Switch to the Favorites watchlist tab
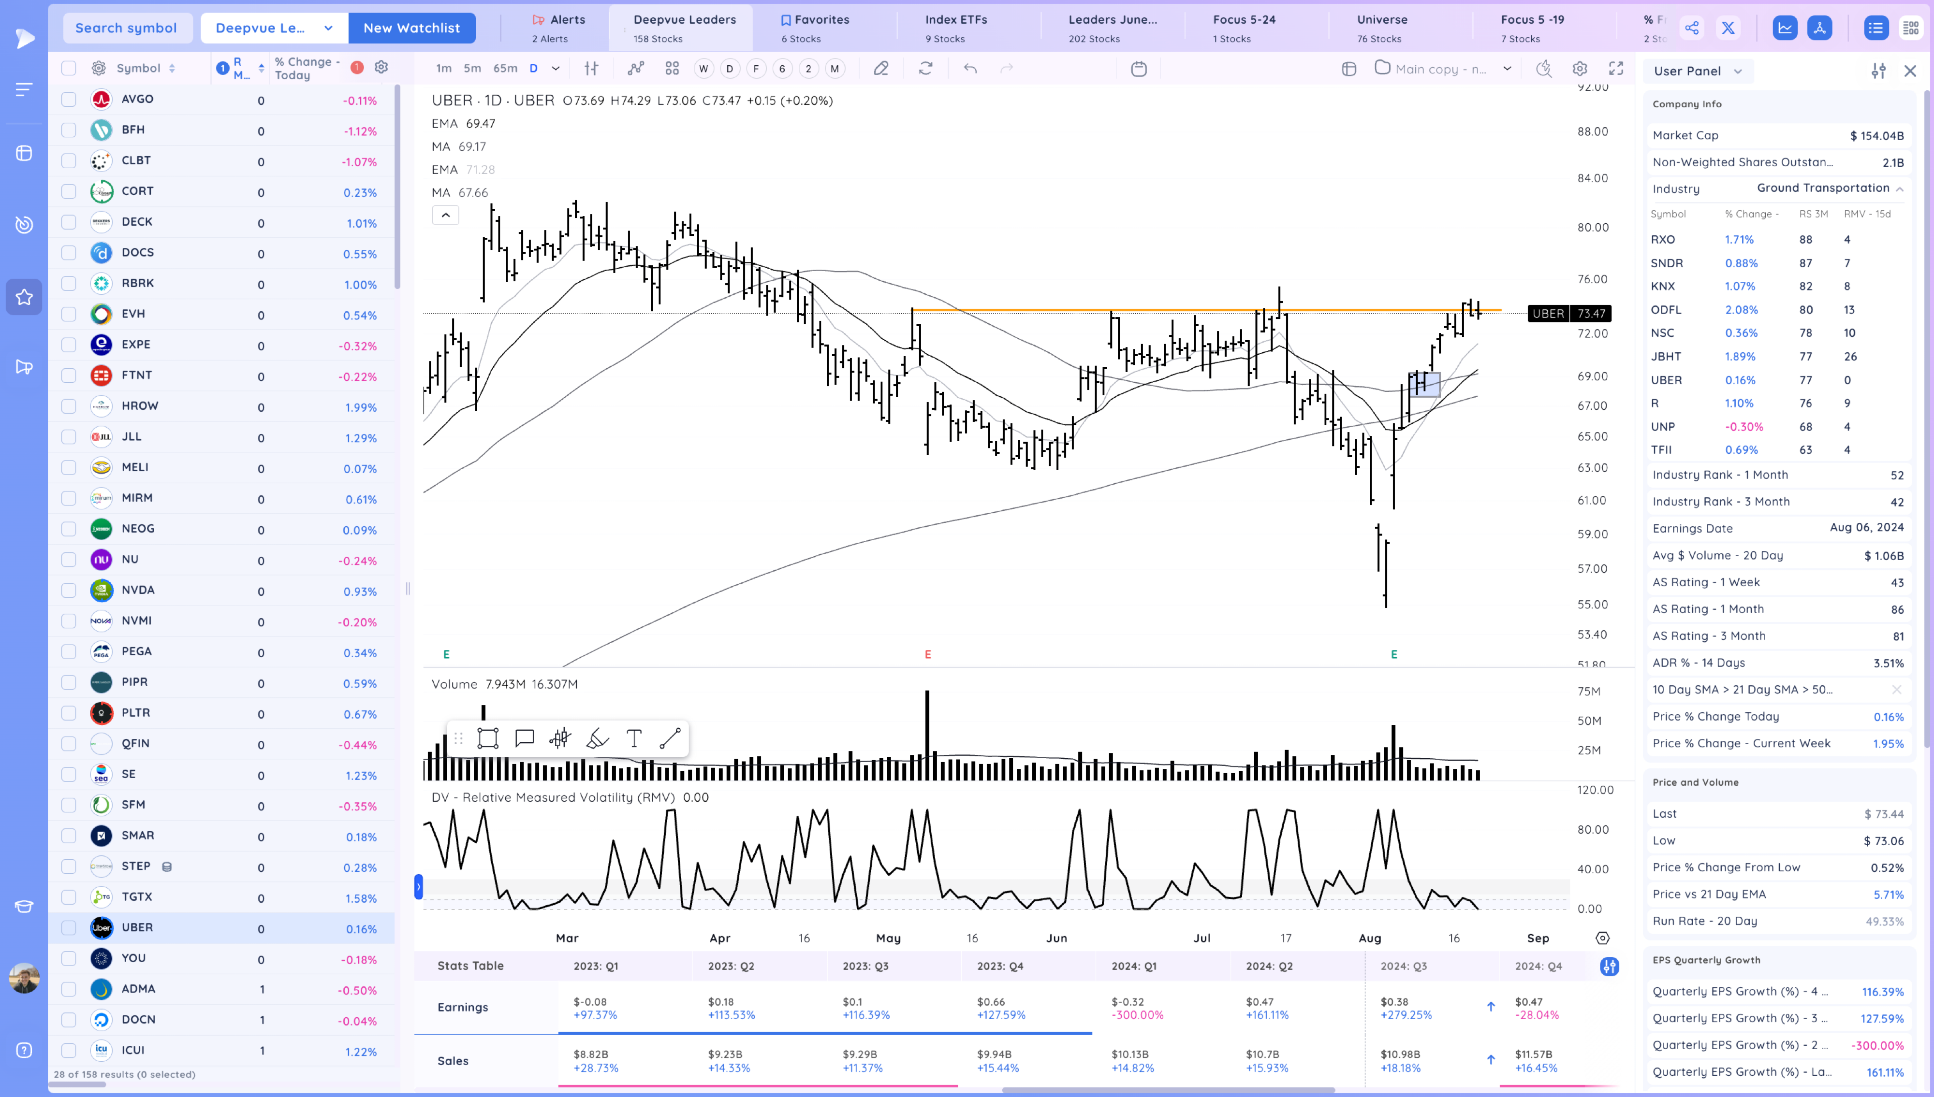 [814, 27]
